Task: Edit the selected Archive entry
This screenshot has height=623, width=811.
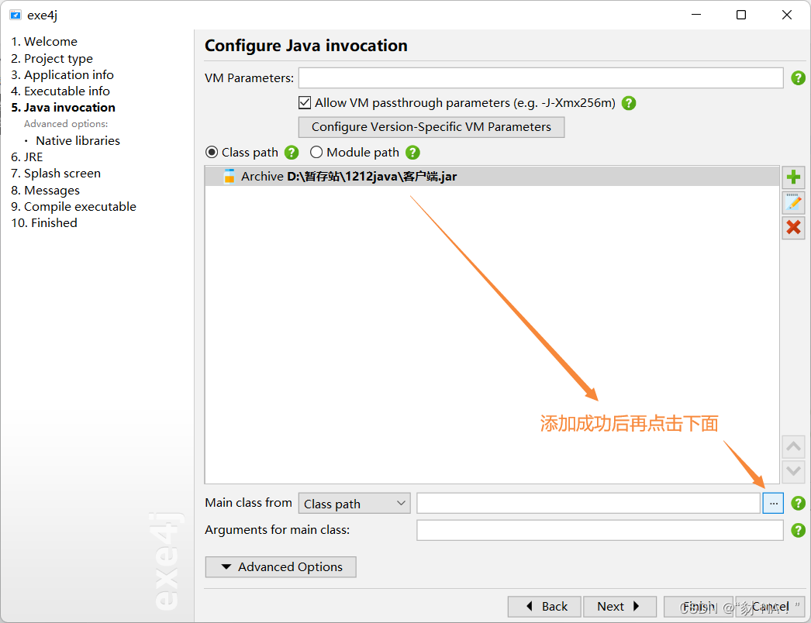Action: (793, 202)
